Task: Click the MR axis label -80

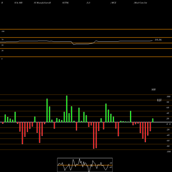Action: [x=168, y=146]
